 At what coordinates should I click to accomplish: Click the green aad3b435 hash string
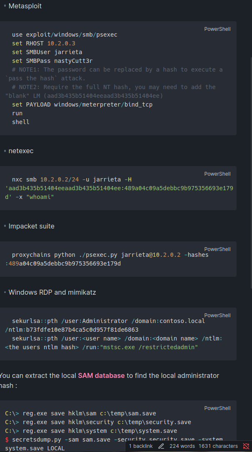point(119,188)
